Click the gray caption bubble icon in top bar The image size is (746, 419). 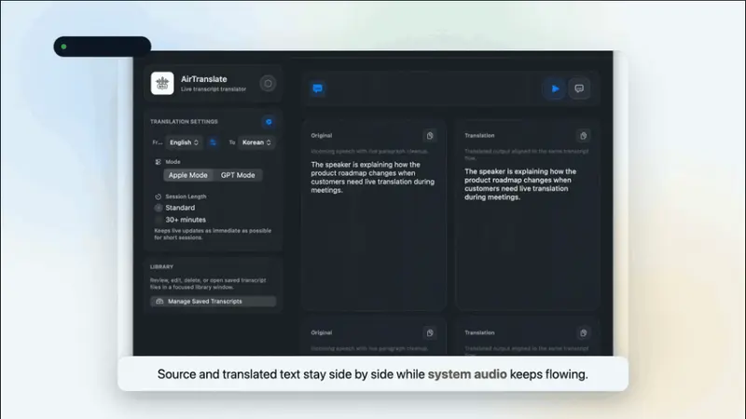pyautogui.click(x=579, y=88)
